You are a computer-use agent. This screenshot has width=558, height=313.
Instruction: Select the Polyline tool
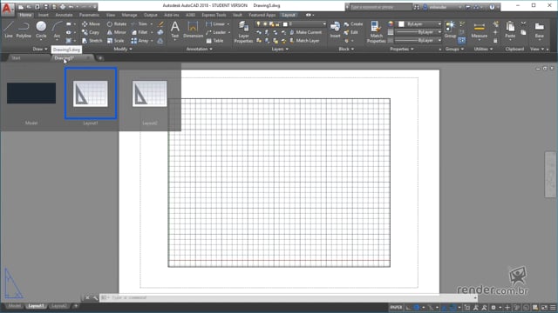point(24,29)
